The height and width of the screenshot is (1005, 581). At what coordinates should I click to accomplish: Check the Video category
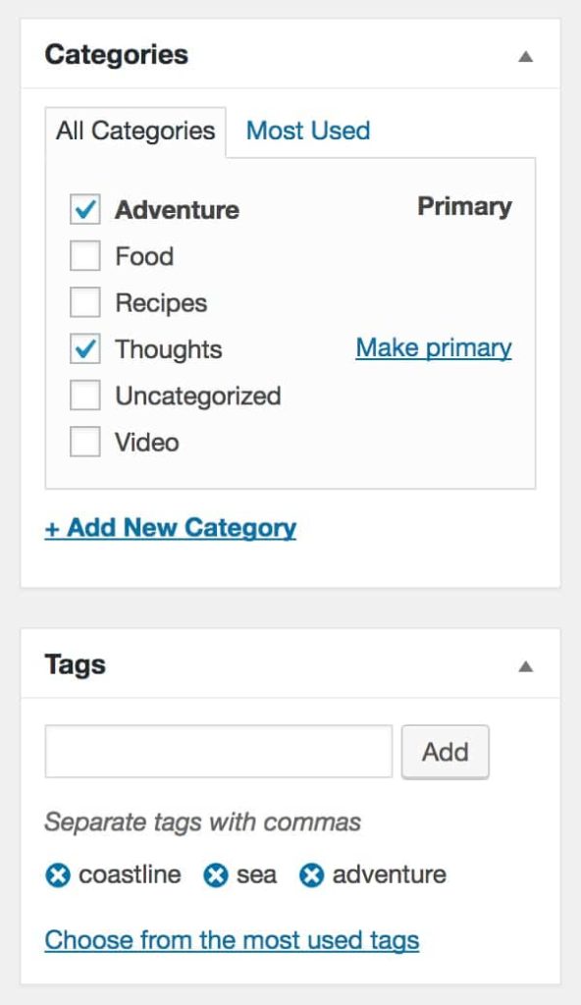click(84, 443)
